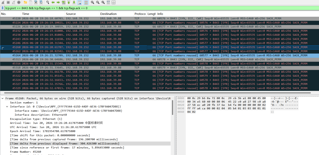Image resolution: width=319 pixels, height=155 pixels.
Task: Jump to the first packet
Action: point(69,2)
